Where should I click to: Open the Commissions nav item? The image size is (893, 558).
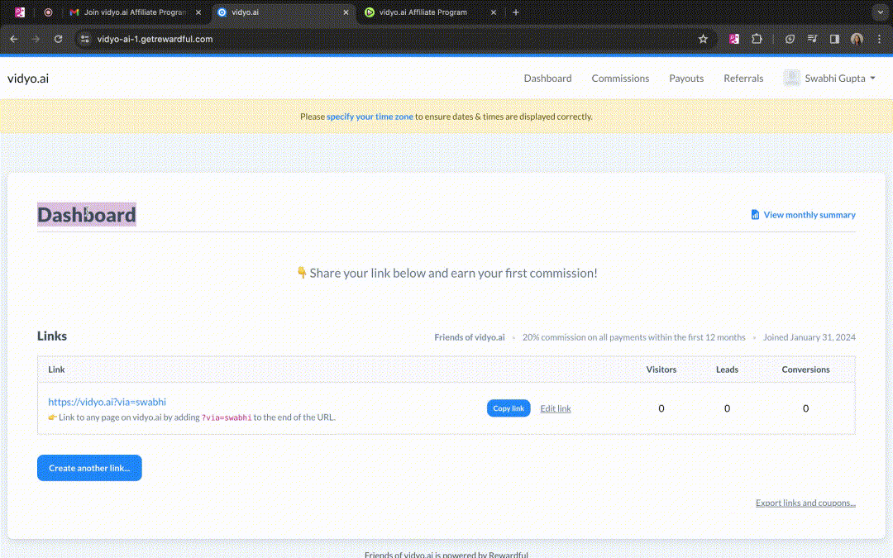pyautogui.click(x=620, y=79)
